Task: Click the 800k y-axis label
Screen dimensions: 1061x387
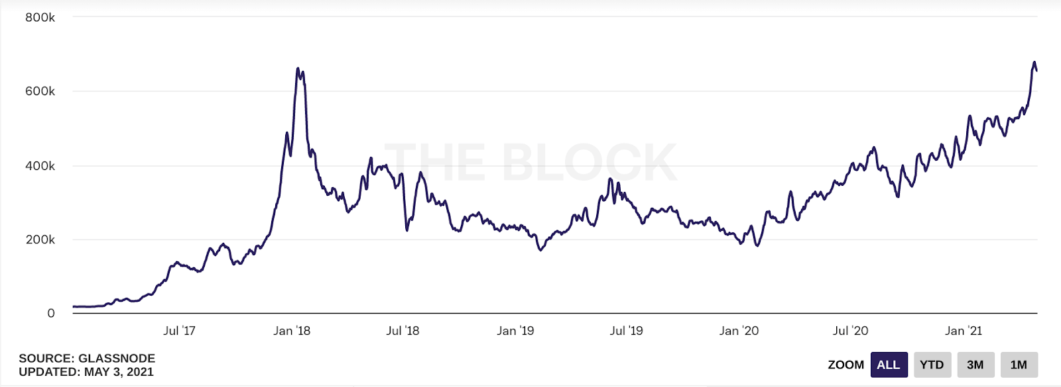Action: [40, 18]
